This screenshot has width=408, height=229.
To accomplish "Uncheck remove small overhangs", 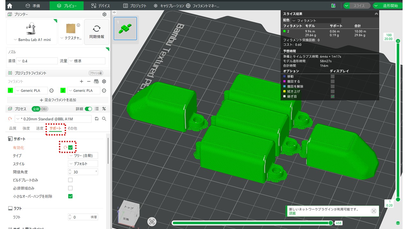I will (x=70, y=196).
